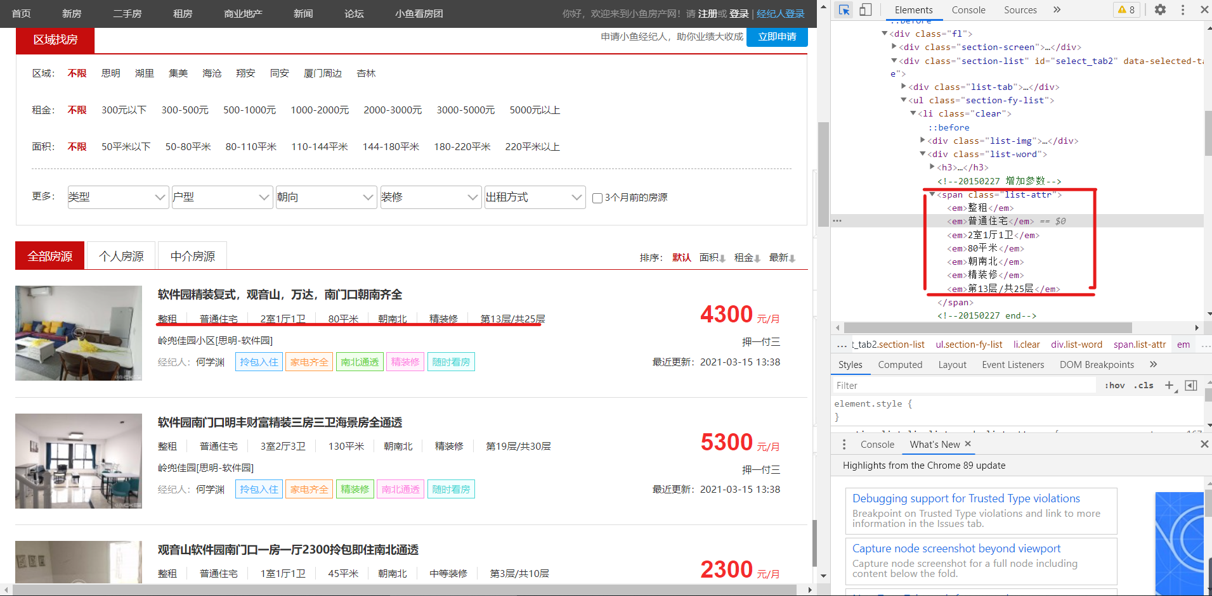Open the DevTools customize and control menu

point(1182,10)
